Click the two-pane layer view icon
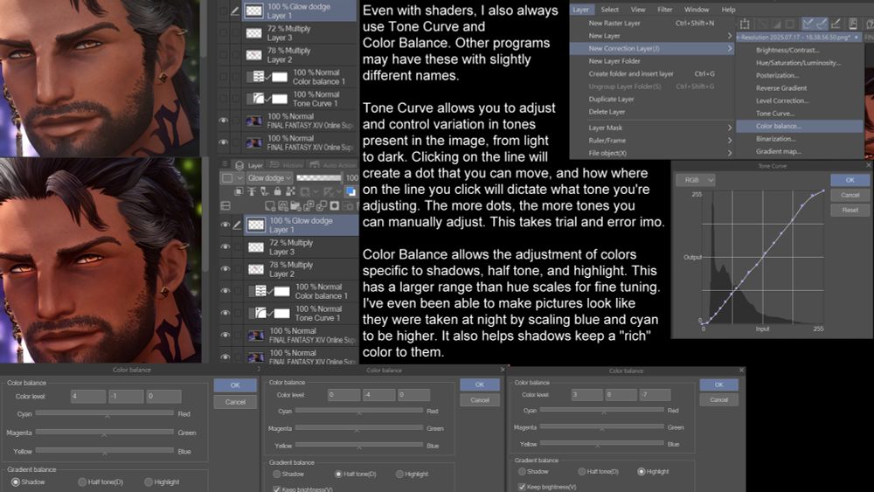Screen dimensions: 874x492 [x=225, y=206]
